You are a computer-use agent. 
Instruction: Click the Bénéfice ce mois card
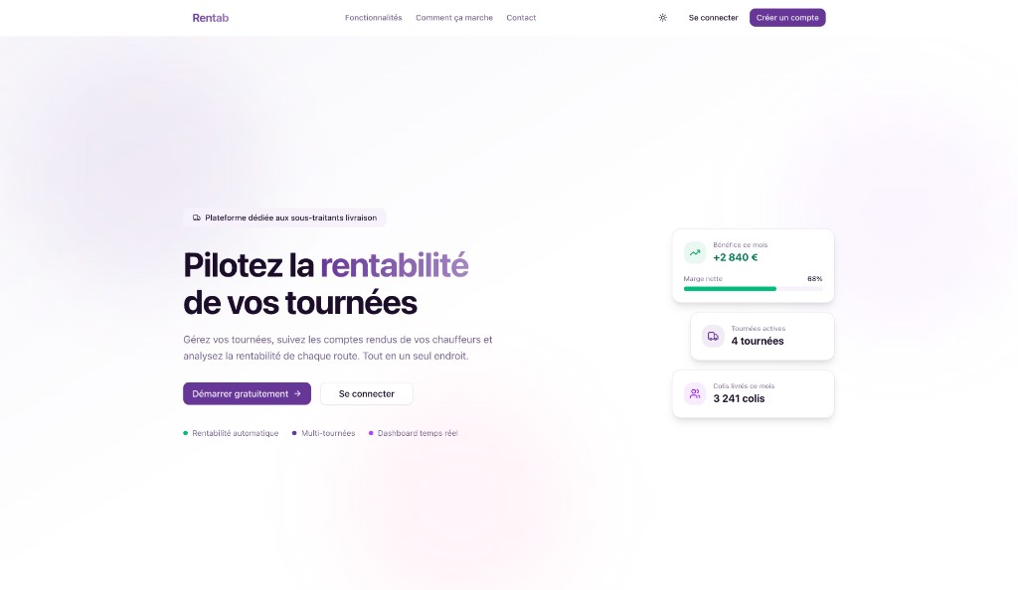(x=753, y=265)
